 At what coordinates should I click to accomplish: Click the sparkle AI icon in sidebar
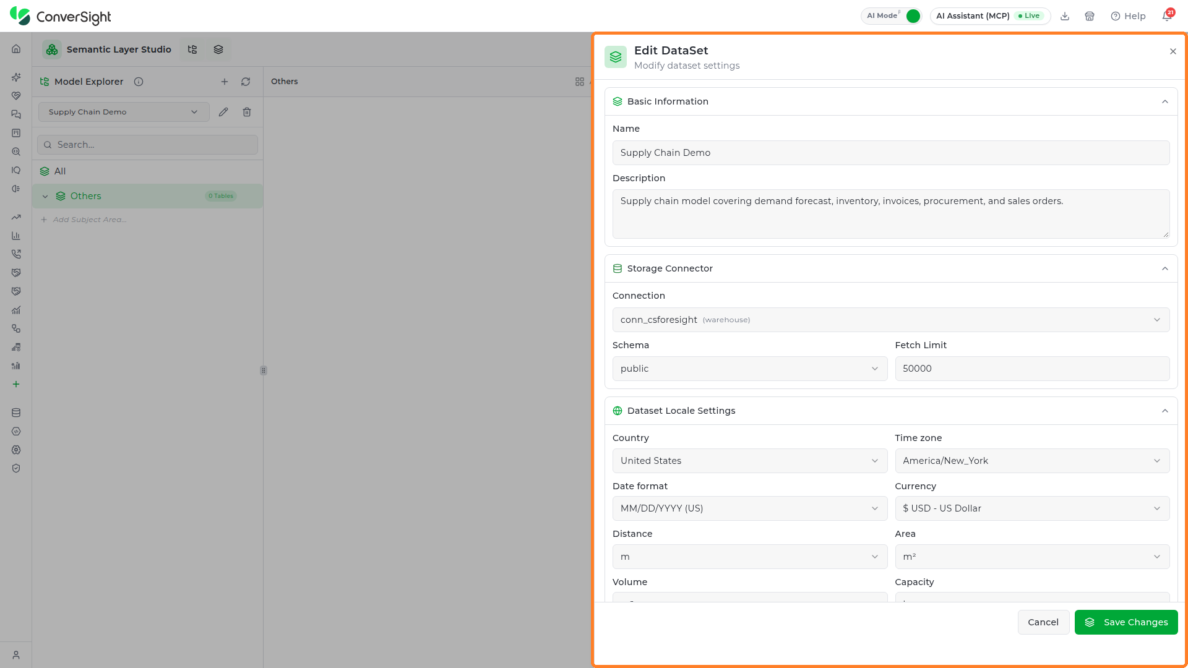click(x=16, y=77)
